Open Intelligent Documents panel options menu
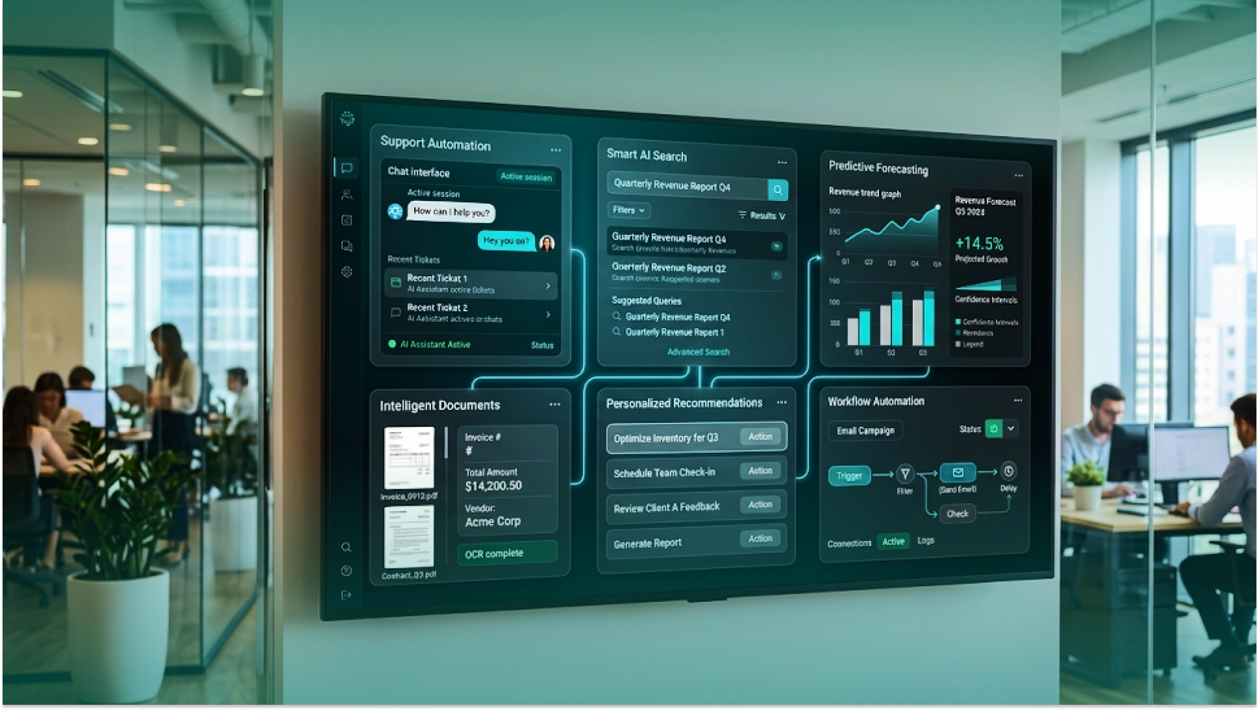 pos(554,405)
